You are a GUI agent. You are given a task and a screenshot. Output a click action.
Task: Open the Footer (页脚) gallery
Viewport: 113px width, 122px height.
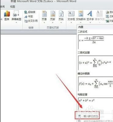click(x=53, y=16)
